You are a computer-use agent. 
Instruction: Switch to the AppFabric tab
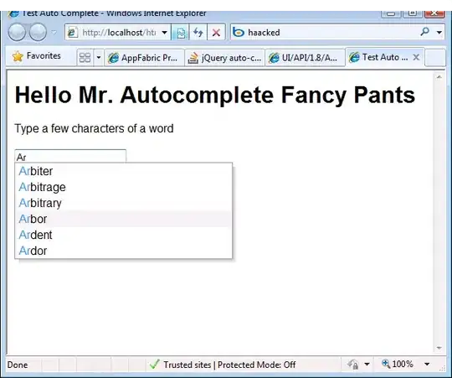click(x=144, y=58)
